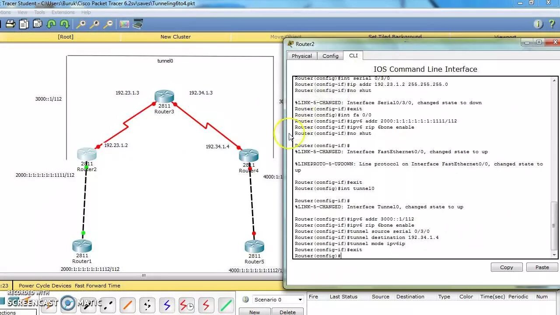Screen dimensions: 560x315
Task: Click the CLI scrollbar up arrow
Action: pyautogui.click(x=554, y=80)
